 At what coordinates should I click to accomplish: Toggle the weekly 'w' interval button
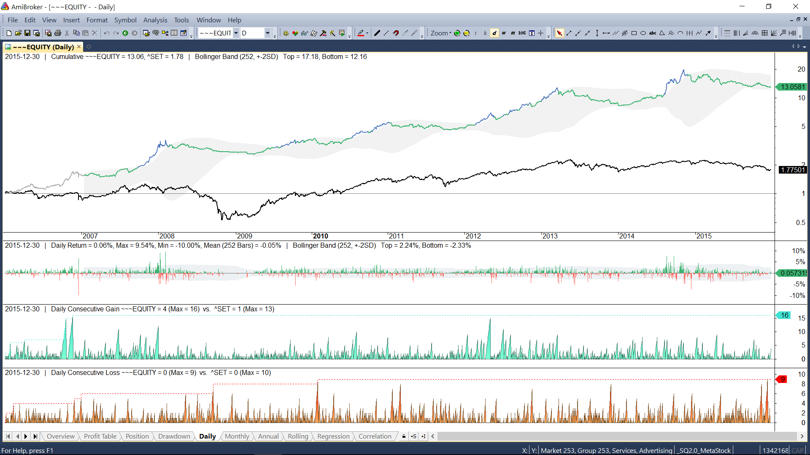pos(504,33)
